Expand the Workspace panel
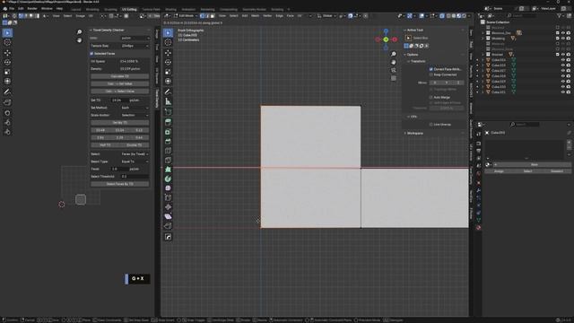This screenshot has height=323, width=574. coord(414,134)
